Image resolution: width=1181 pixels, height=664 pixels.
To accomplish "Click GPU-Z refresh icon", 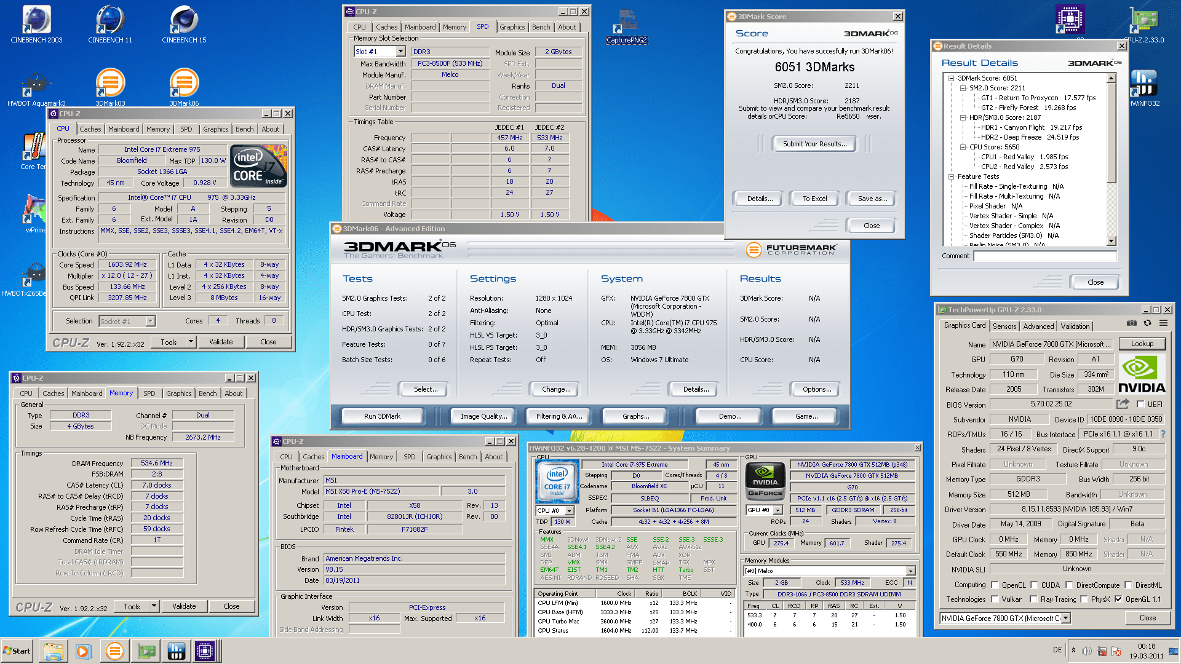I will (x=1147, y=323).
